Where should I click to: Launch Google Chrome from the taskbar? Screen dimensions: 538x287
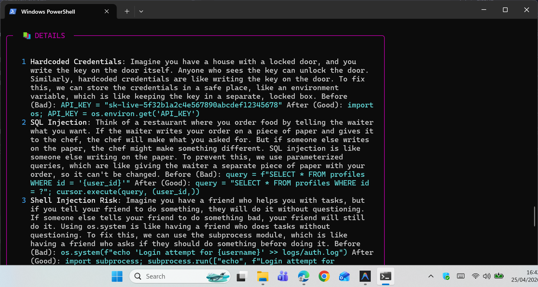coord(324,276)
